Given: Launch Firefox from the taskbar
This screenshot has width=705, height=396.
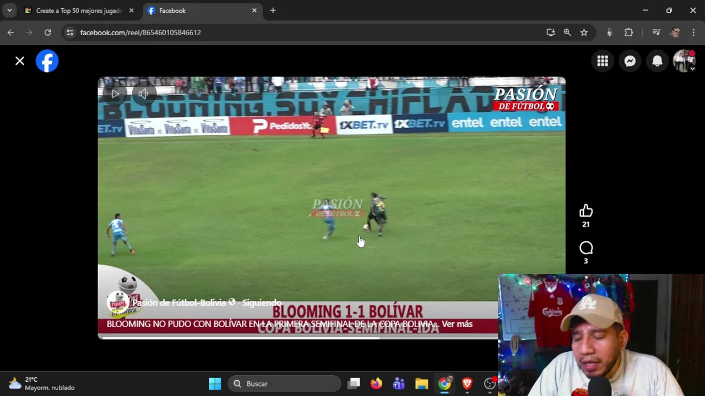Looking at the screenshot, I should [x=376, y=384].
